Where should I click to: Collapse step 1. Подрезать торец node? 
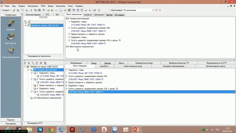pyautogui.click(x=32, y=73)
